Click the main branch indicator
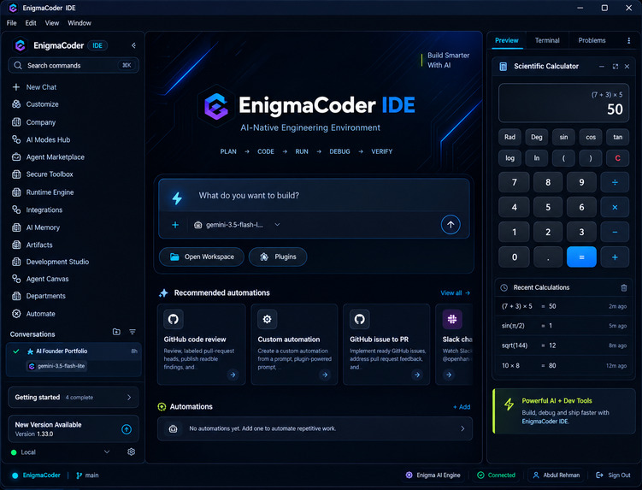The height and width of the screenshot is (490, 642). click(x=87, y=475)
